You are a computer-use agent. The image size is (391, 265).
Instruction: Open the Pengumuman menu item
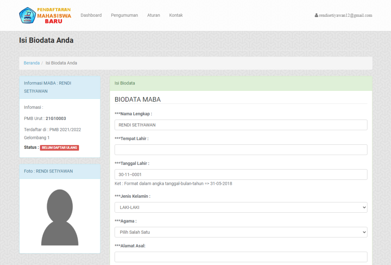(x=124, y=15)
